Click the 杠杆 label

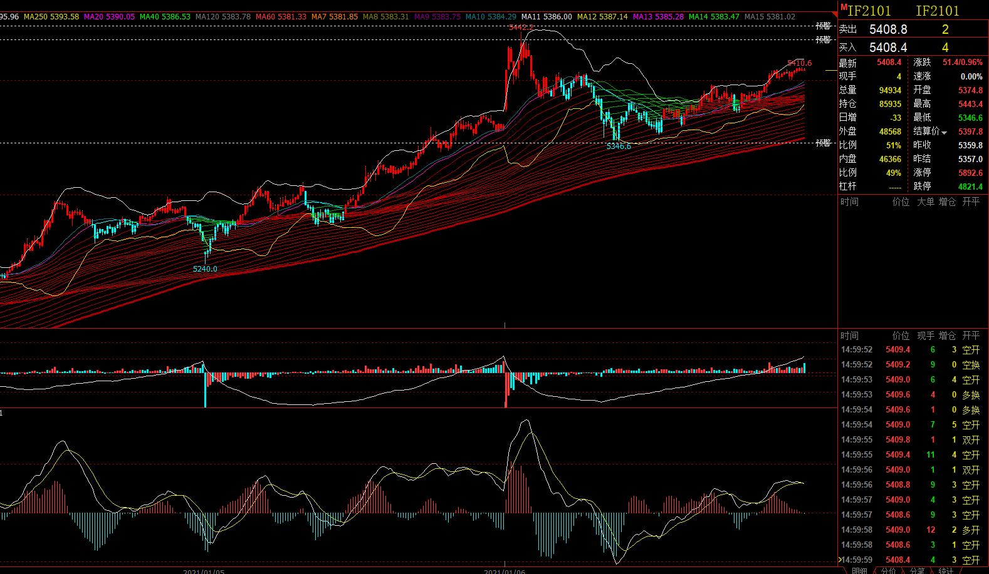(x=848, y=187)
